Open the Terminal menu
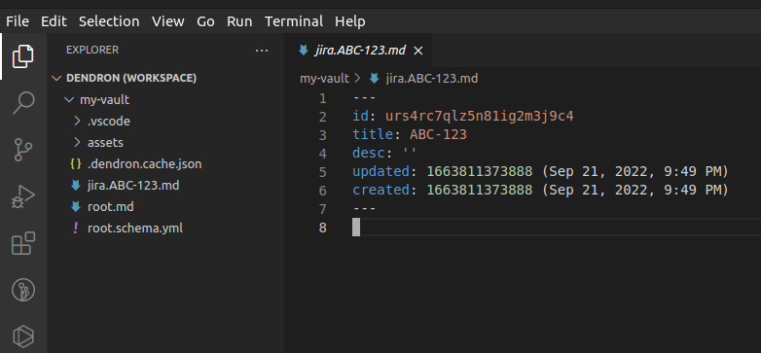 (x=294, y=21)
